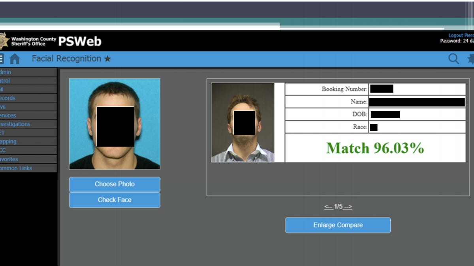This screenshot has height=266, width=474.
Task: Open search with the magnifier icon
Action: [453, 59]
